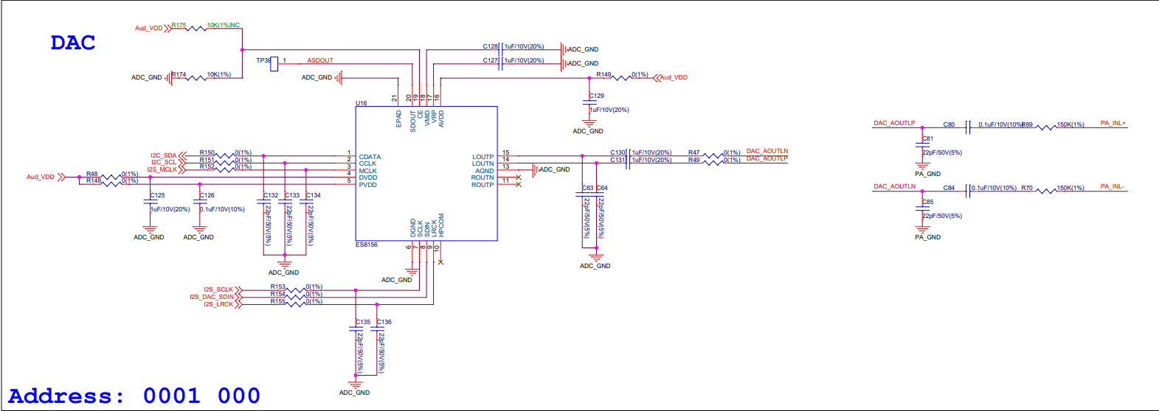Click capacitor C127 label

tap(491, 60)
